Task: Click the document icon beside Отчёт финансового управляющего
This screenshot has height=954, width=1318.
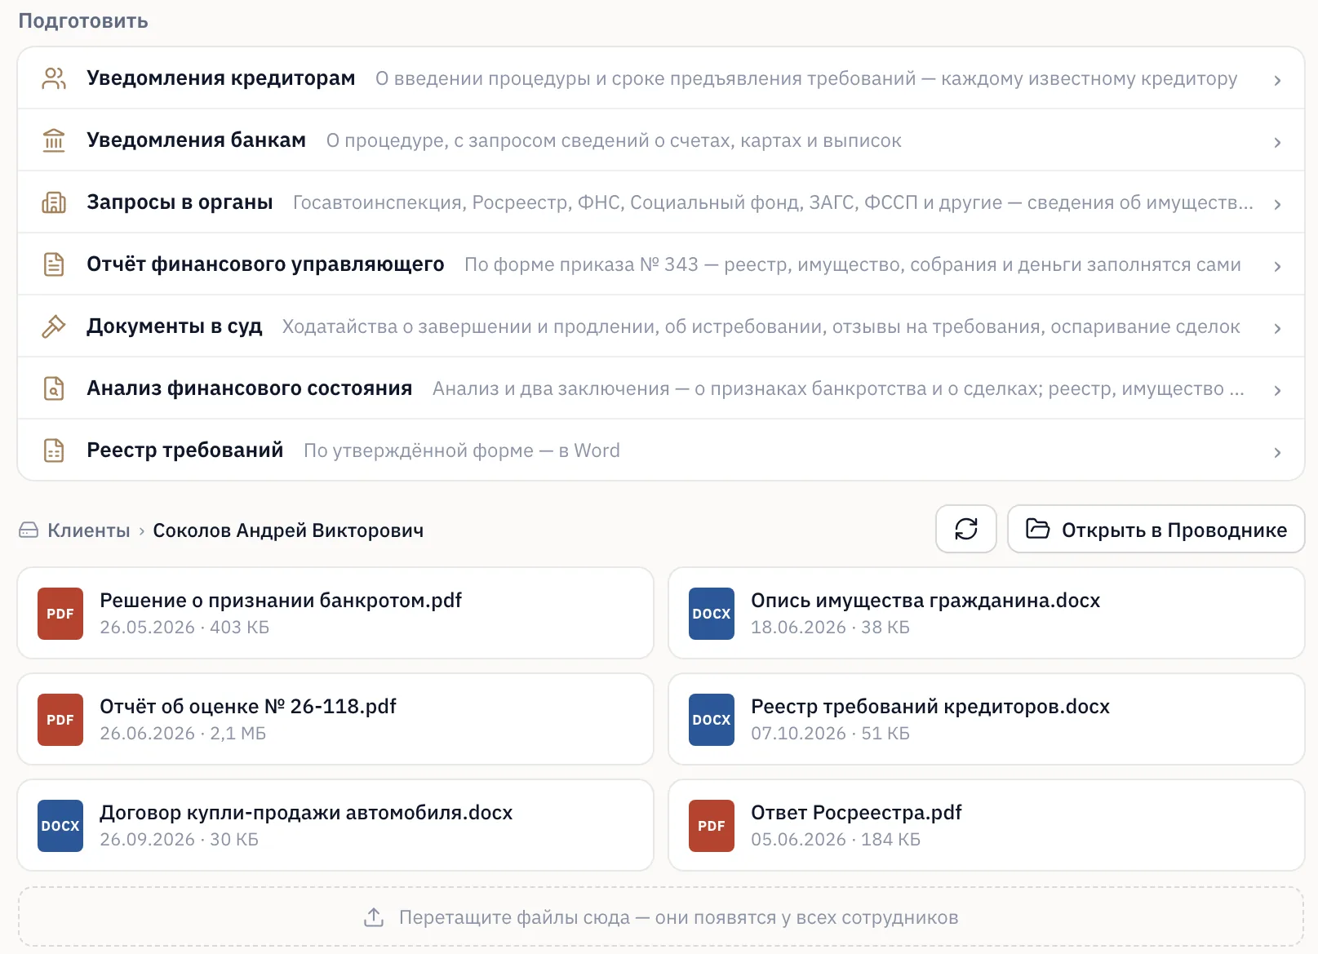Action: (x=54, y=264)
